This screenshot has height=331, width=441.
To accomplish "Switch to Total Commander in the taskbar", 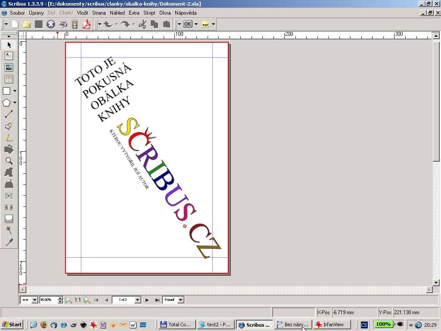I will pyautogui.click(x=176, y=325).
